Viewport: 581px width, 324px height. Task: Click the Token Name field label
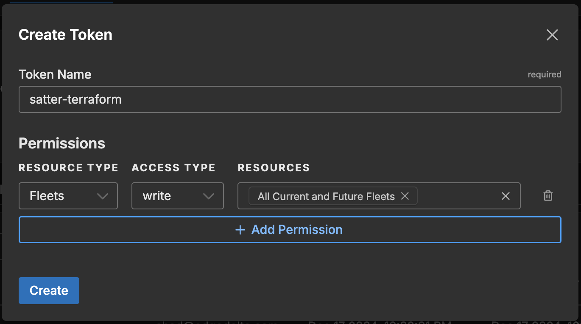click(55, 74)
